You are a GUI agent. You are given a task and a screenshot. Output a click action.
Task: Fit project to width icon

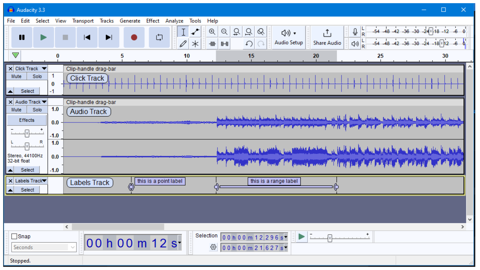tap(249, 32)
